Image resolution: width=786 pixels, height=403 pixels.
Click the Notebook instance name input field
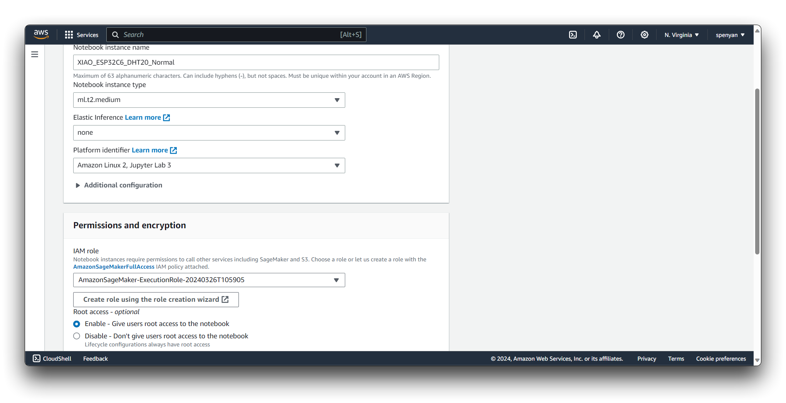pyautogui.click(x=256, y=62)
